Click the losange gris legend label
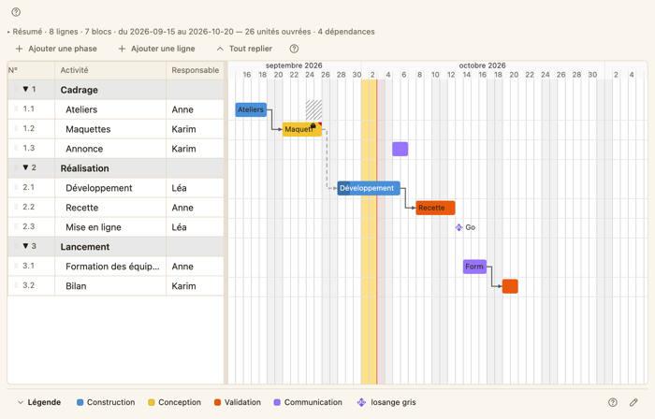655x419 pixels. (394, 402)
